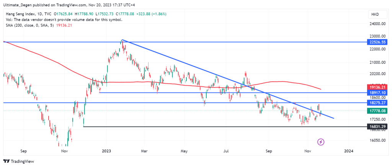Viewport: 392px width, 167px height.
Task: Click the volume data notice text
Action: tap(64, 19)
